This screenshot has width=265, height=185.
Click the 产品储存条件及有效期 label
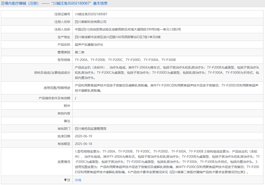tap(54, 98)
